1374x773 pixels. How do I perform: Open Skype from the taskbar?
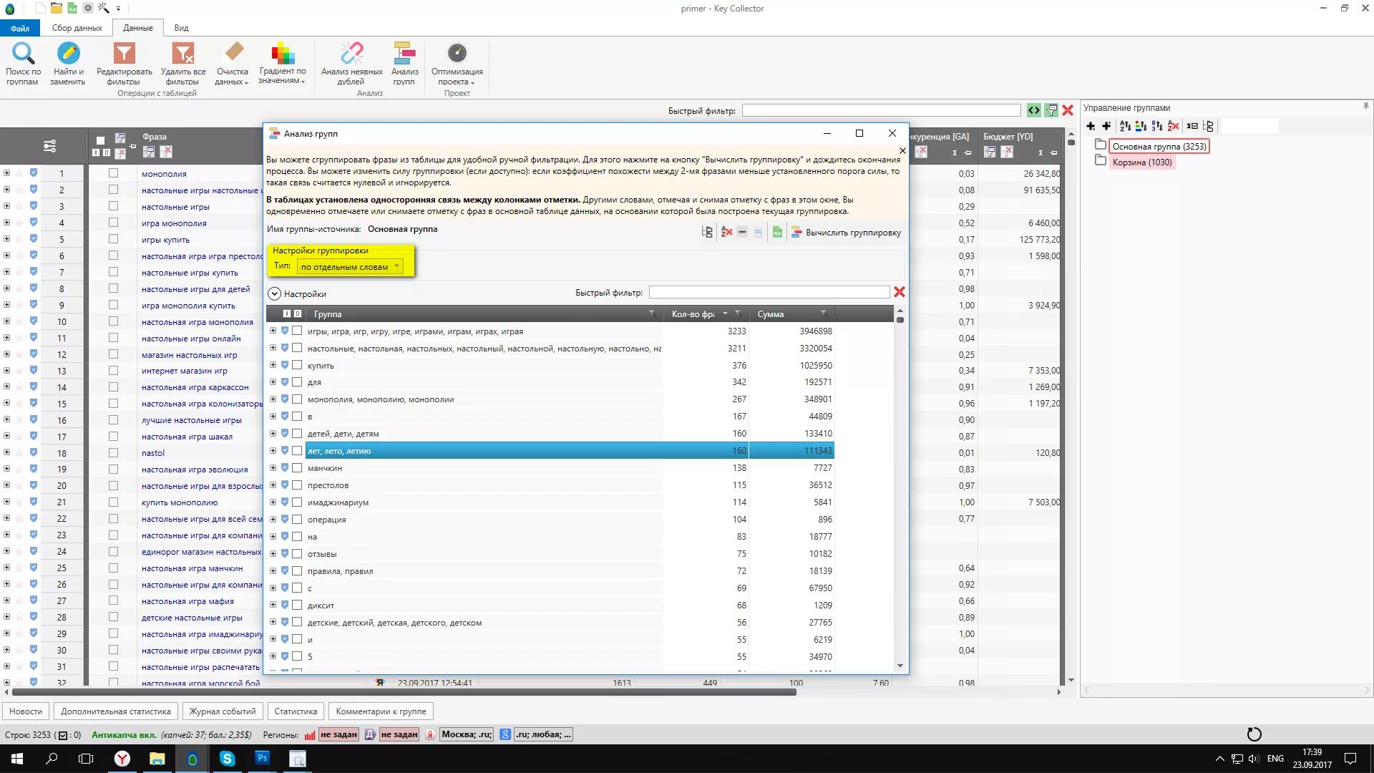click(228, 759)
